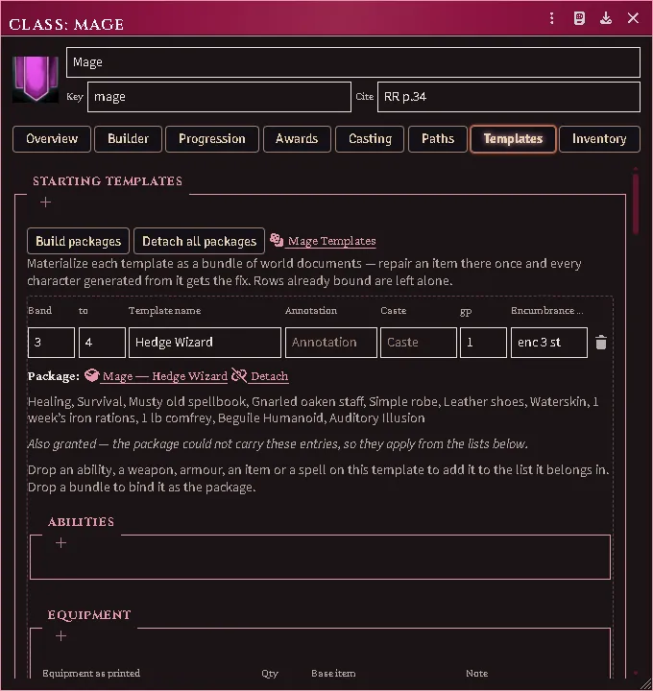
Task: Open the Inventory tab
Action: (599, 139)
